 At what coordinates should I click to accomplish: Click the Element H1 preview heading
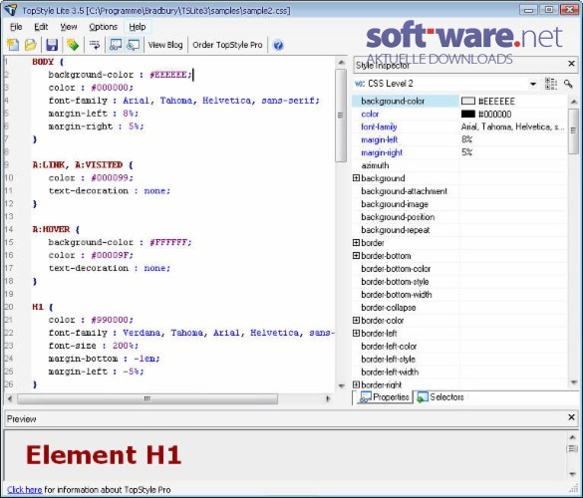(x=104, y=455)
